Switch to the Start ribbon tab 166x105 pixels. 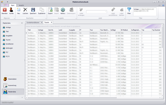13,5
